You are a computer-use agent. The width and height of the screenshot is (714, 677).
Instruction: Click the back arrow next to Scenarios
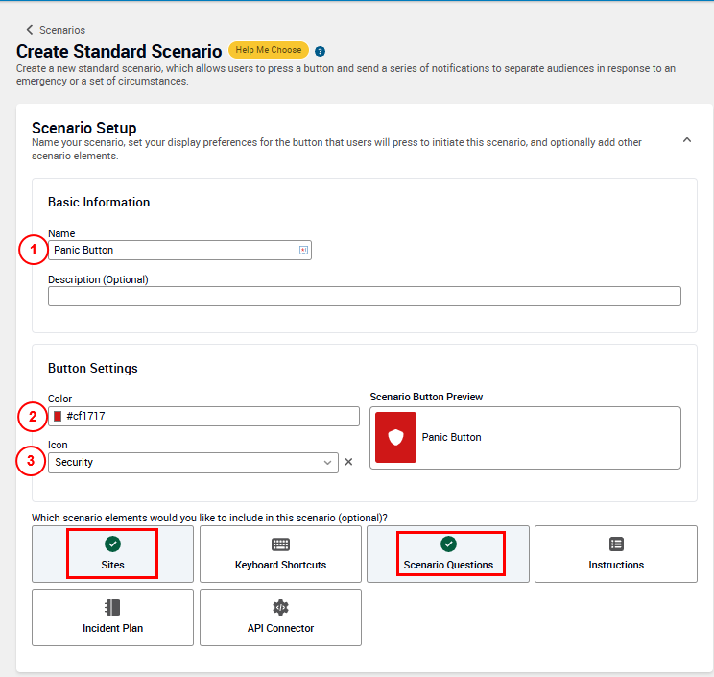[x=29, y=30]
